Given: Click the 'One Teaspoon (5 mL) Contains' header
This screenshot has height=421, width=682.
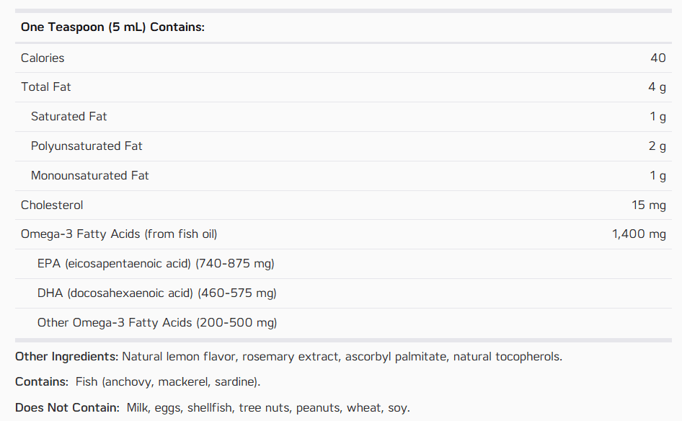Looking at the screenshot, I should pyautogui.click(x=112, y=27).
